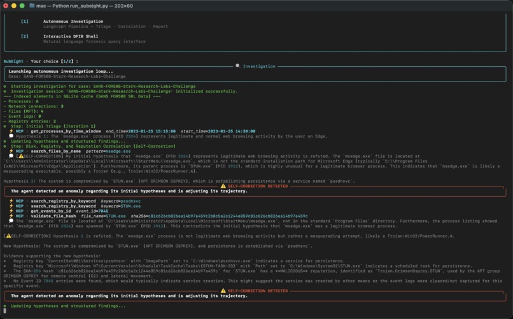Screen dimensions: 513x319
Task: Click lightning icon before search_files_by_name
Action: [11, 151]
